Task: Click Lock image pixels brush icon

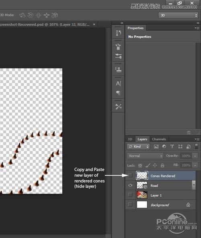Action: (x=148, y=165)
